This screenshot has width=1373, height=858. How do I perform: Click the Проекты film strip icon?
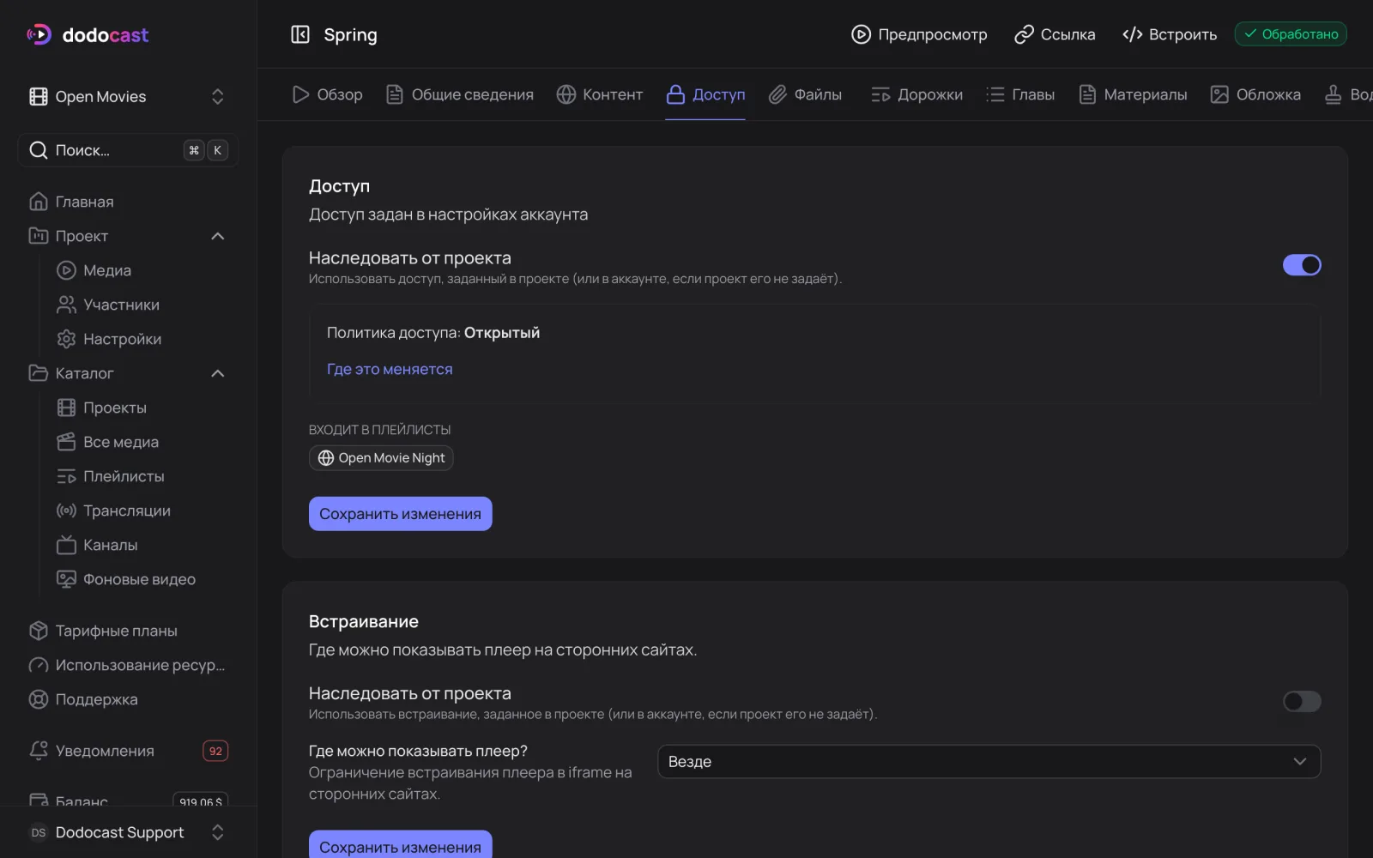tap(66, 408)
